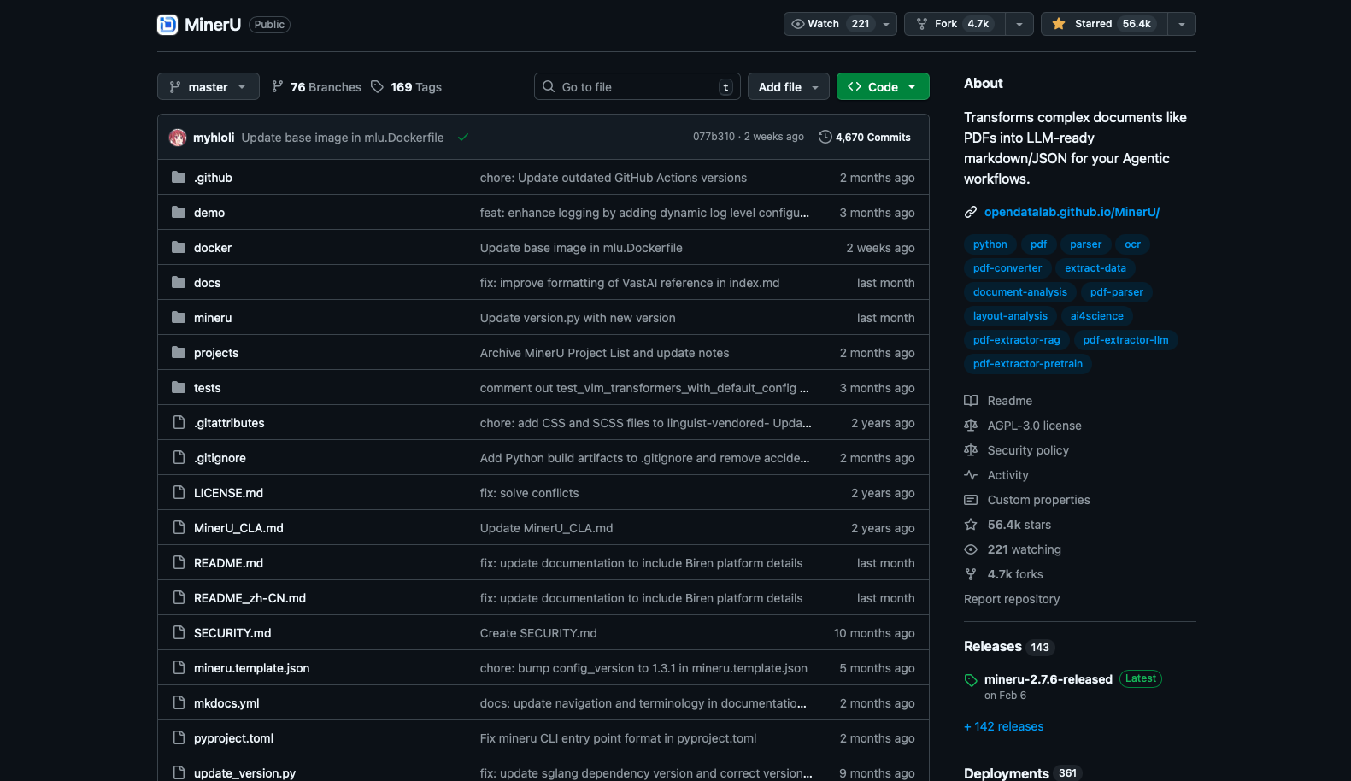Click the folder icon for mineru
Screen dimensions: 1351x781
[x=179, y=318]
